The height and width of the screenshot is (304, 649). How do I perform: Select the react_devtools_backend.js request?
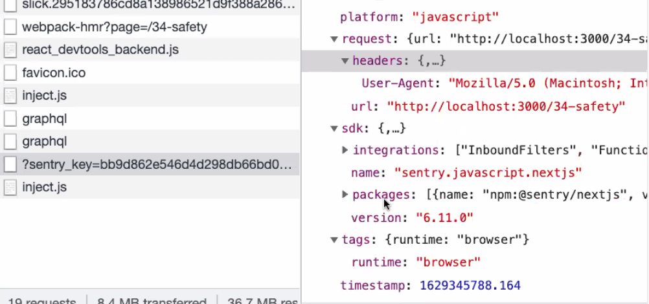[x=100, y=50]
